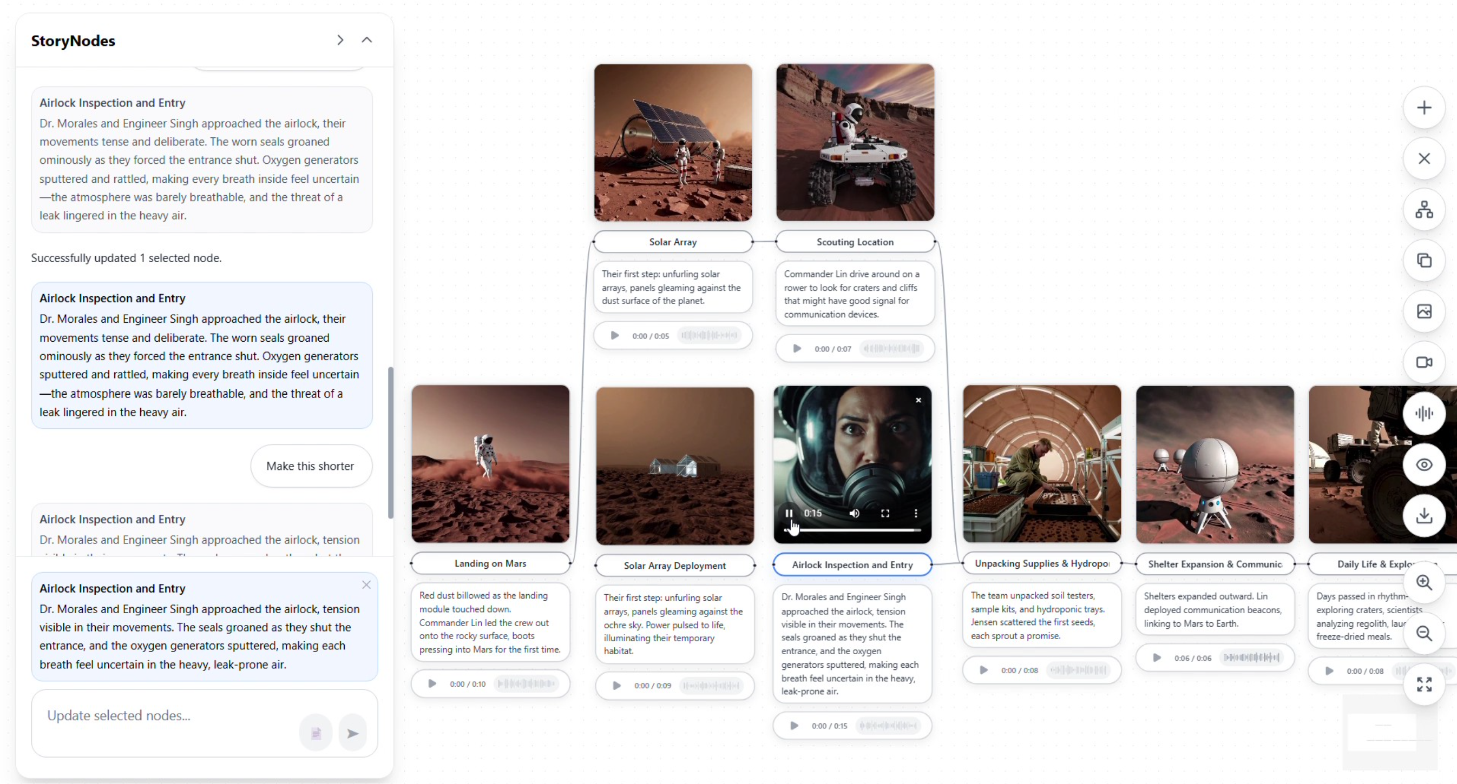This screenshot has width=1457, height=784.
Task: Click the plus add-node icon
Action: (x=1423, y=108)
